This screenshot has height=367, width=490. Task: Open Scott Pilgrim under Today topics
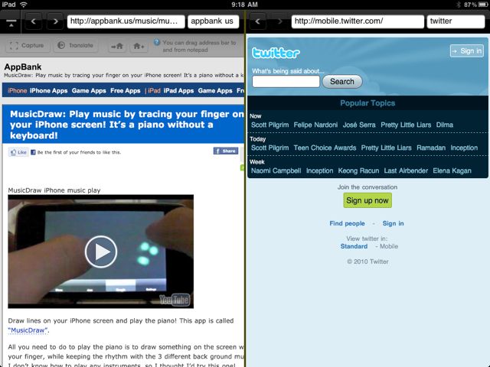(x=270, y=148)
